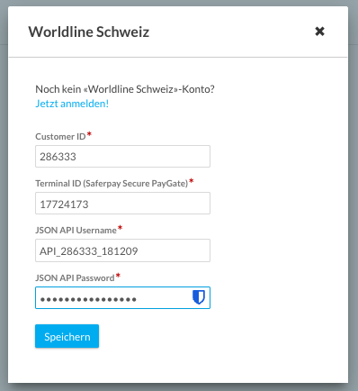Viewport: 358px width, 391px height.
Task: Click the 'Noch kein «Worldline Schweiz»-Konto?' text
Action: tap(125, 89)
